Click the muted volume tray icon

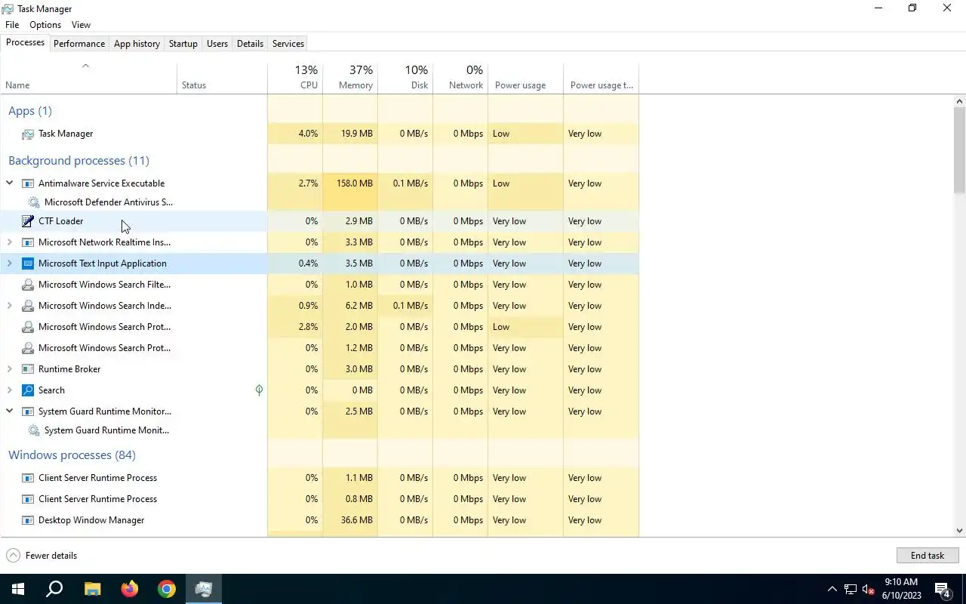point(869,589)
